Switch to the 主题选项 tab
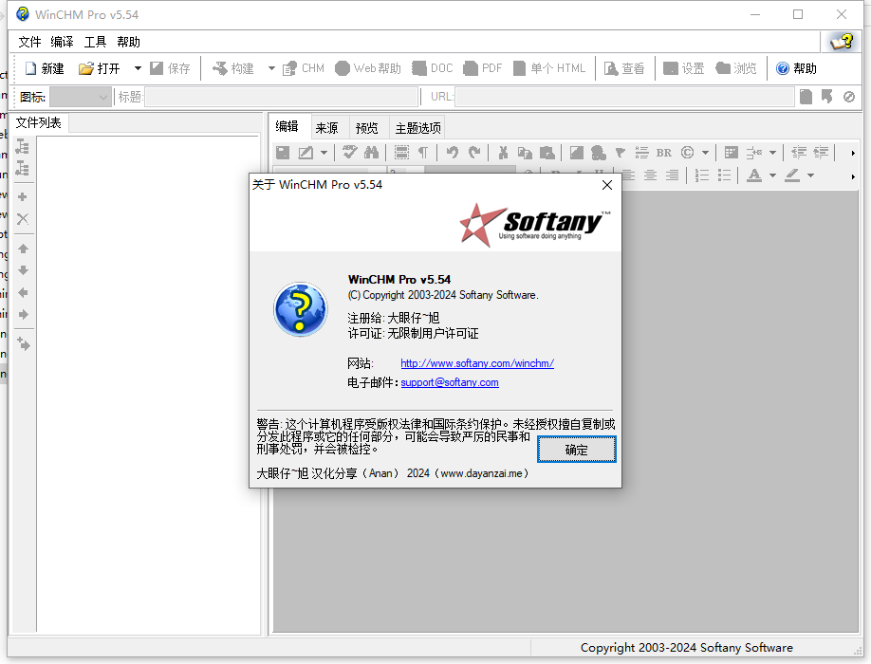This screenshot has width=871, height=664. click(417, 128)
